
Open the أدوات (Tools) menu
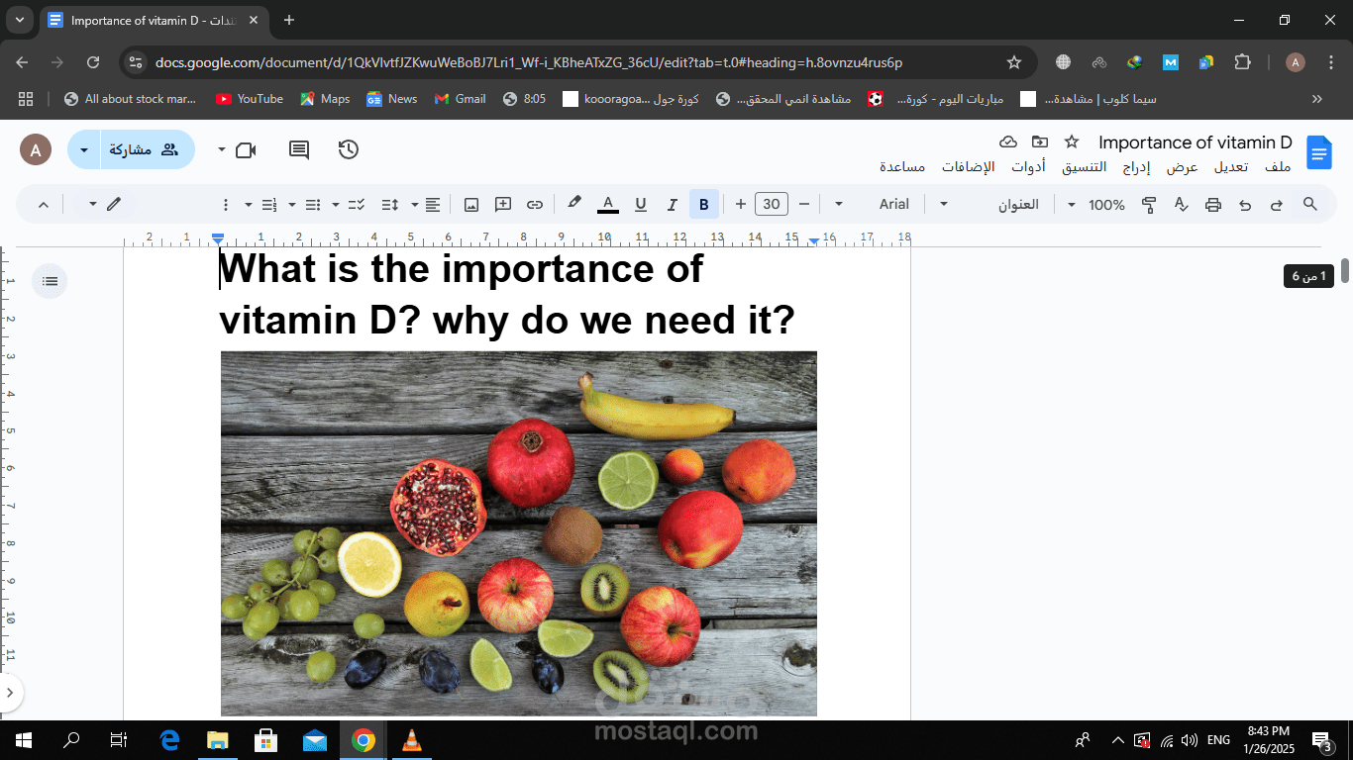[x=1028, y=167]
